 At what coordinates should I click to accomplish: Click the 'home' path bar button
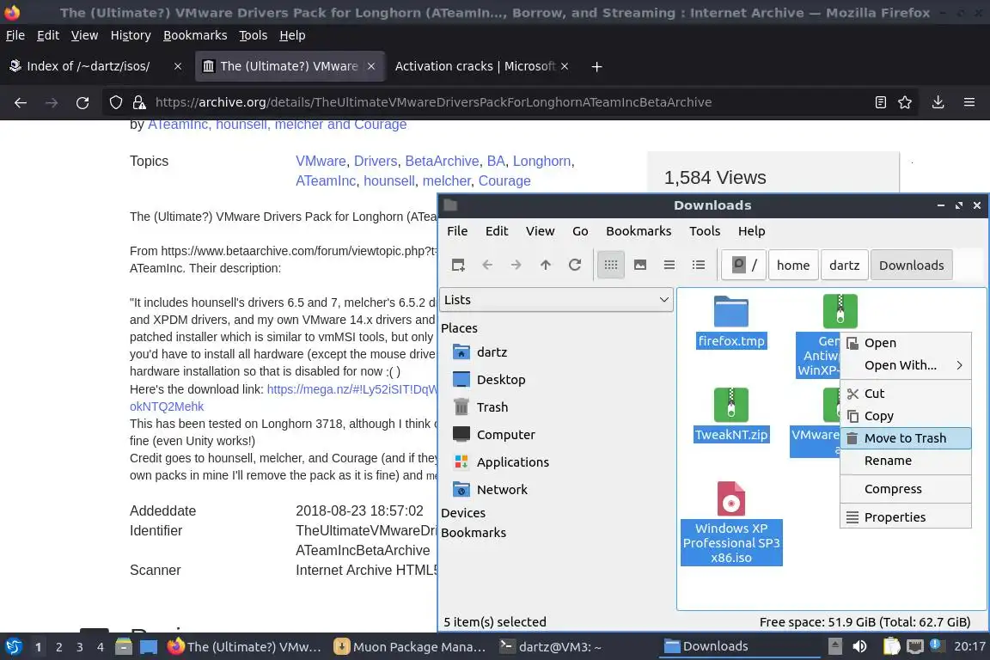coord(793,266)
